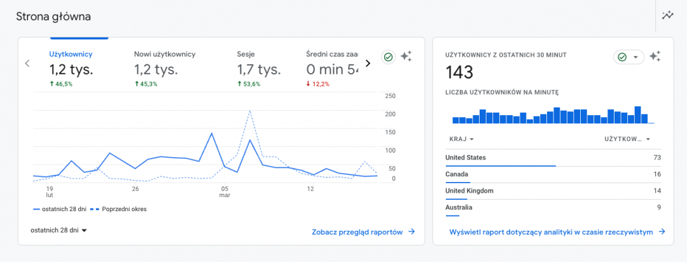Screen dimensions: 687x262
Task: Open the 'Kraj' dimension dropdown
Action: (462, 139)
